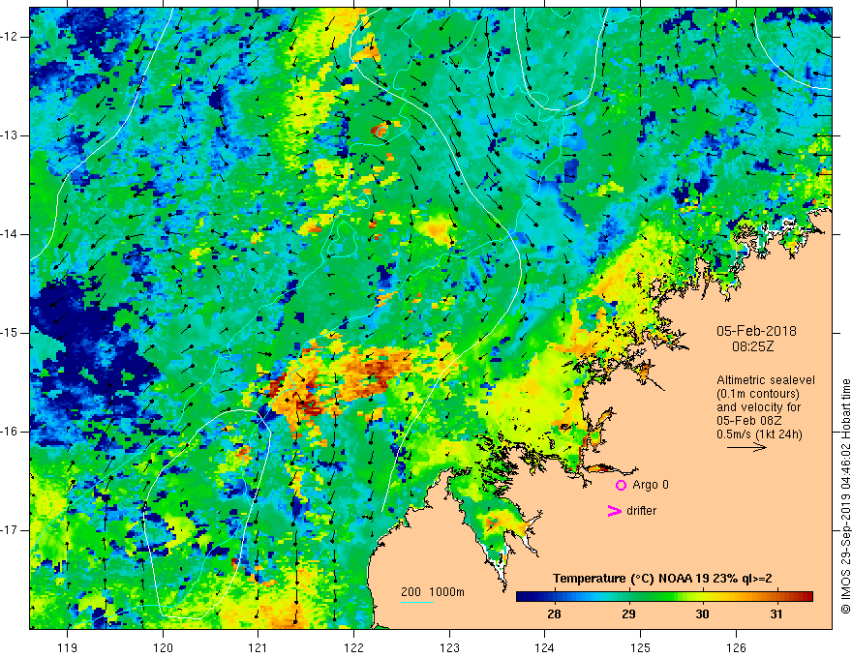Click the 'Altimetric sealevel' caption line
Image resolution: width=852 pixels, height=658 pixels.
tap(766, 380)
